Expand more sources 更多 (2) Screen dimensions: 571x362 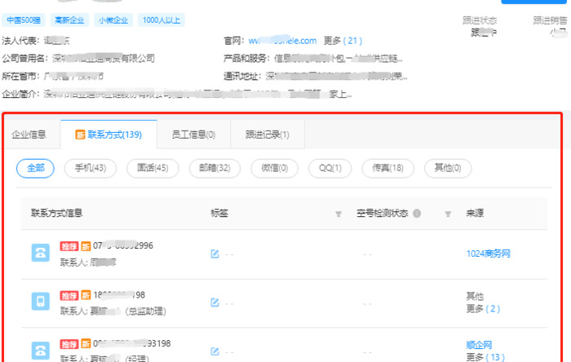point(483,309)
